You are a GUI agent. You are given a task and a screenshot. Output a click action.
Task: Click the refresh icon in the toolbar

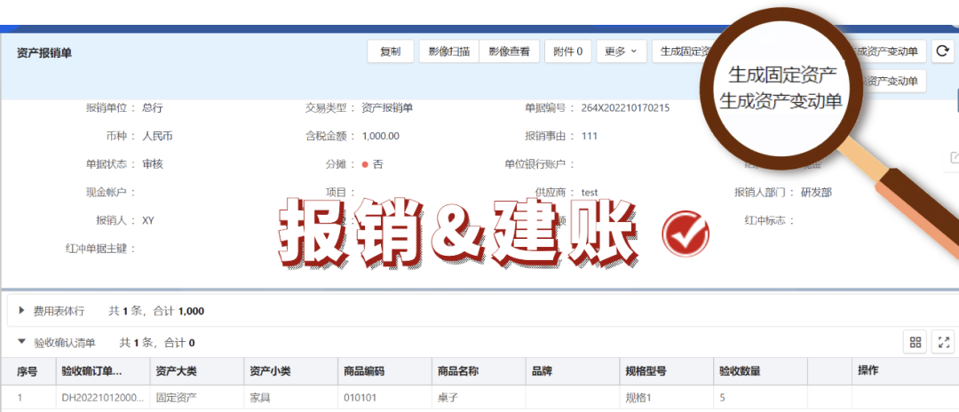coord(943,51)
